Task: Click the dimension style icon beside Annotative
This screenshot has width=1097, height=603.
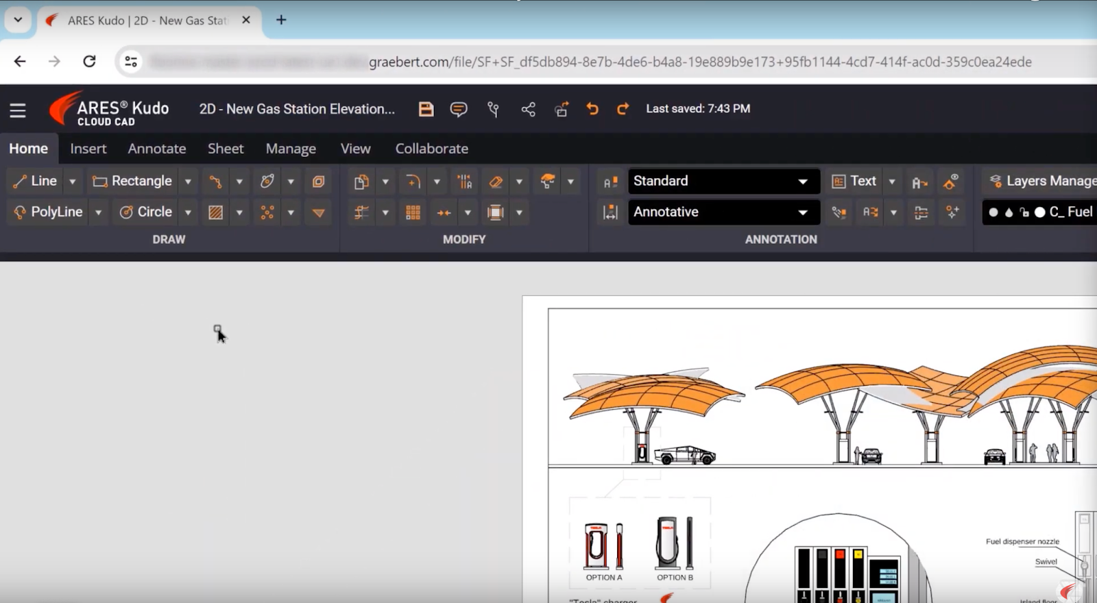Action: click(x=610, y=212)
